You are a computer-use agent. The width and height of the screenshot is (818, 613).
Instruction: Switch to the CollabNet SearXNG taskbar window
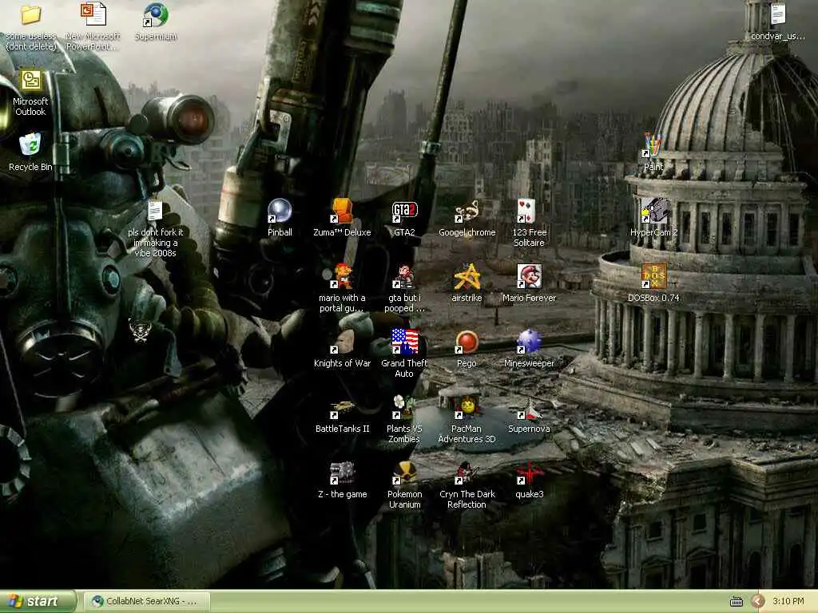pos(147,602)
